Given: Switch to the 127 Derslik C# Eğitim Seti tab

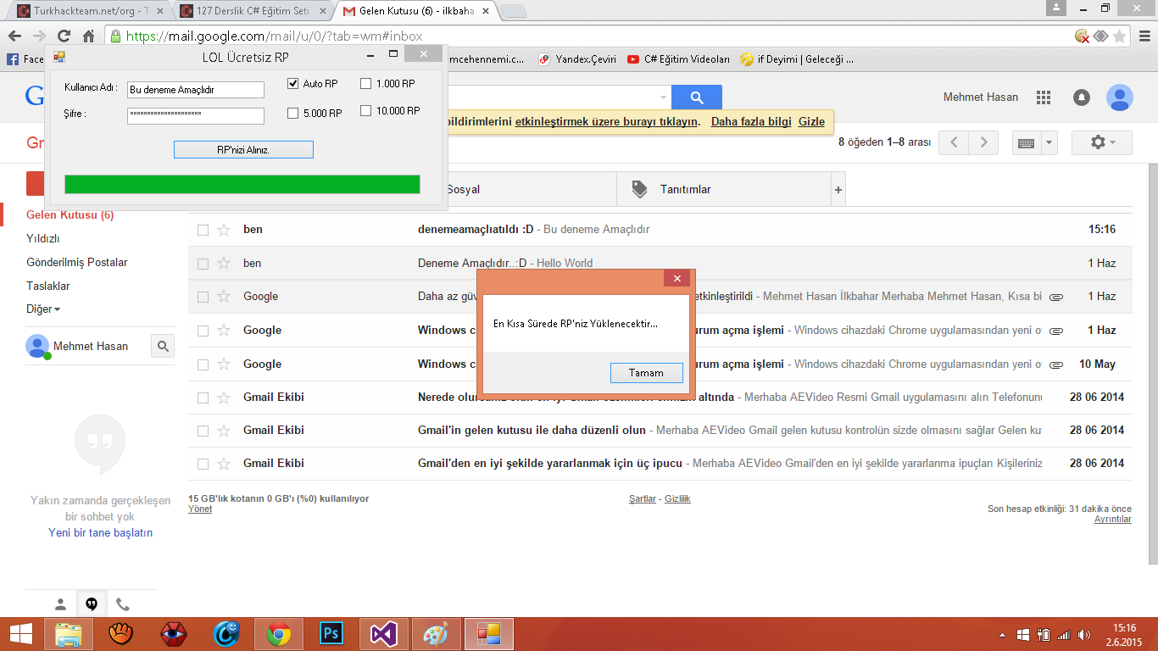Looking at the screenshot, I should tap(254, 12).
